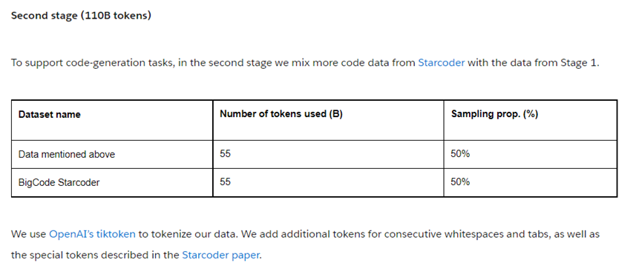The image size is (642, 280).
Task: Open the OpenAI's tiktoken link
Action: pyautogui.click(x=92, y=234)
